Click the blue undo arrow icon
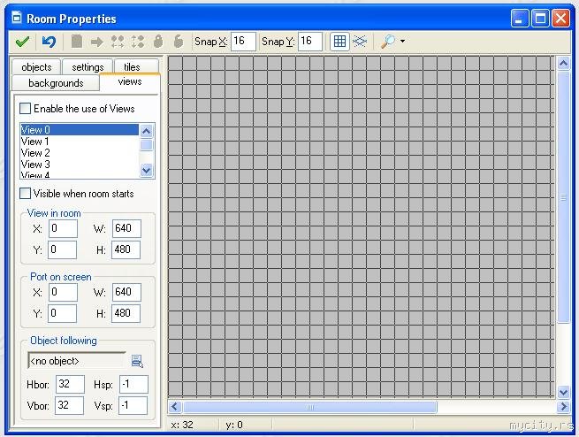The image size is (579, 437). (x=49, y=42)
